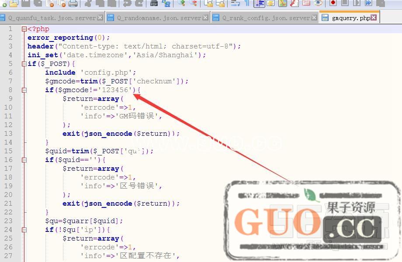Click the Find and Replace icon

click(166, 3)
